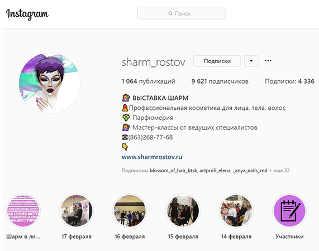Click the search magnifier icon
Image resolution: width=319 pixels, height=251 pixels.
[x=170, y=13]
